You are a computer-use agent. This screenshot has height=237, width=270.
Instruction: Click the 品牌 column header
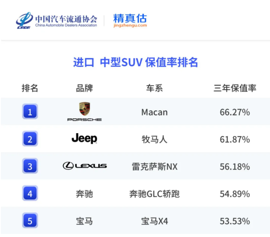pyautogui.click(x=84, y=88)
